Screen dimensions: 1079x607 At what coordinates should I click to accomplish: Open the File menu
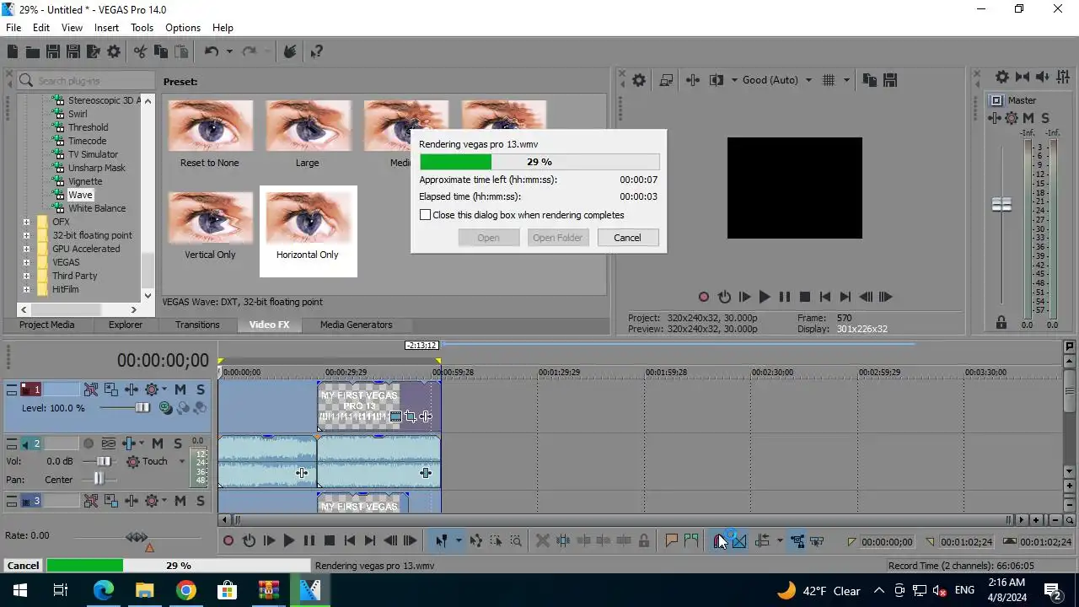click(x=13, y=28)
